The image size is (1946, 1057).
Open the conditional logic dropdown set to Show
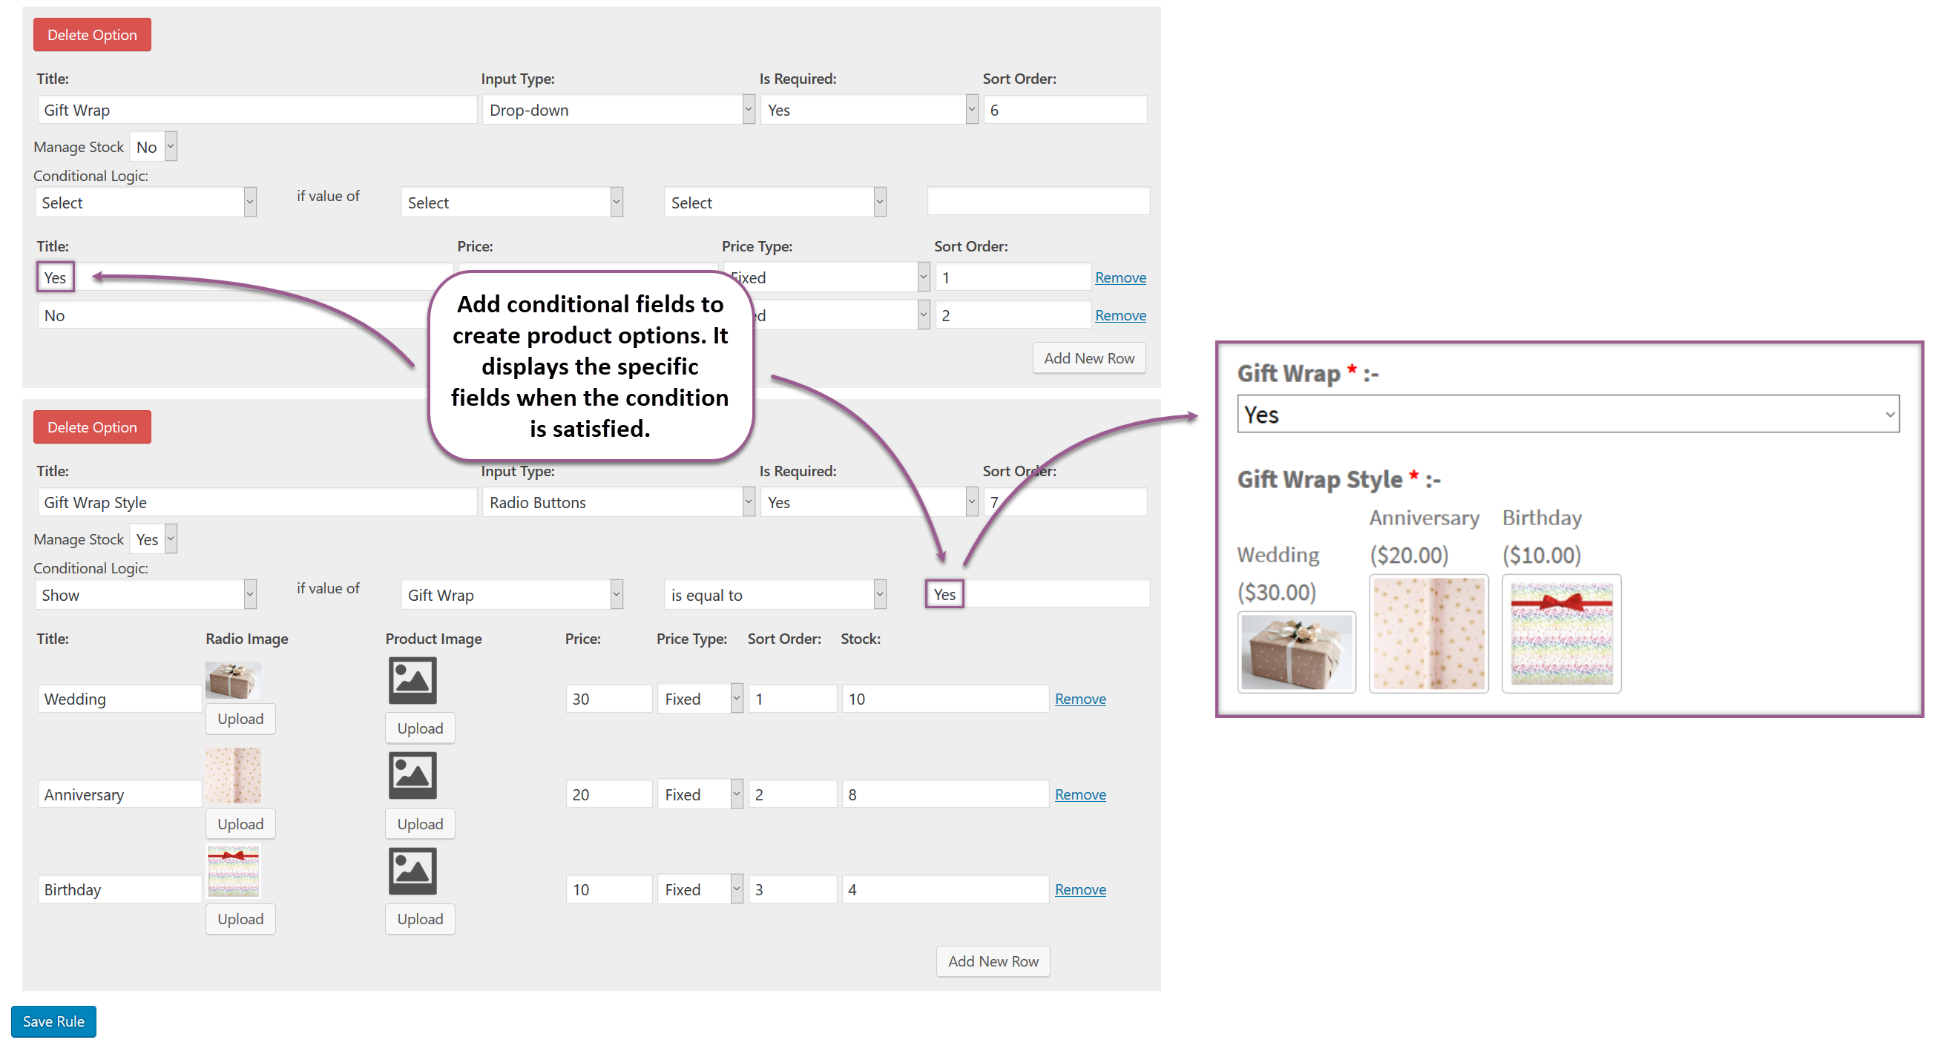(145, 595)
